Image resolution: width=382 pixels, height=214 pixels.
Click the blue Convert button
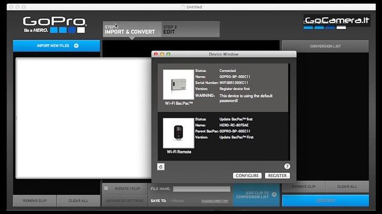325,201
